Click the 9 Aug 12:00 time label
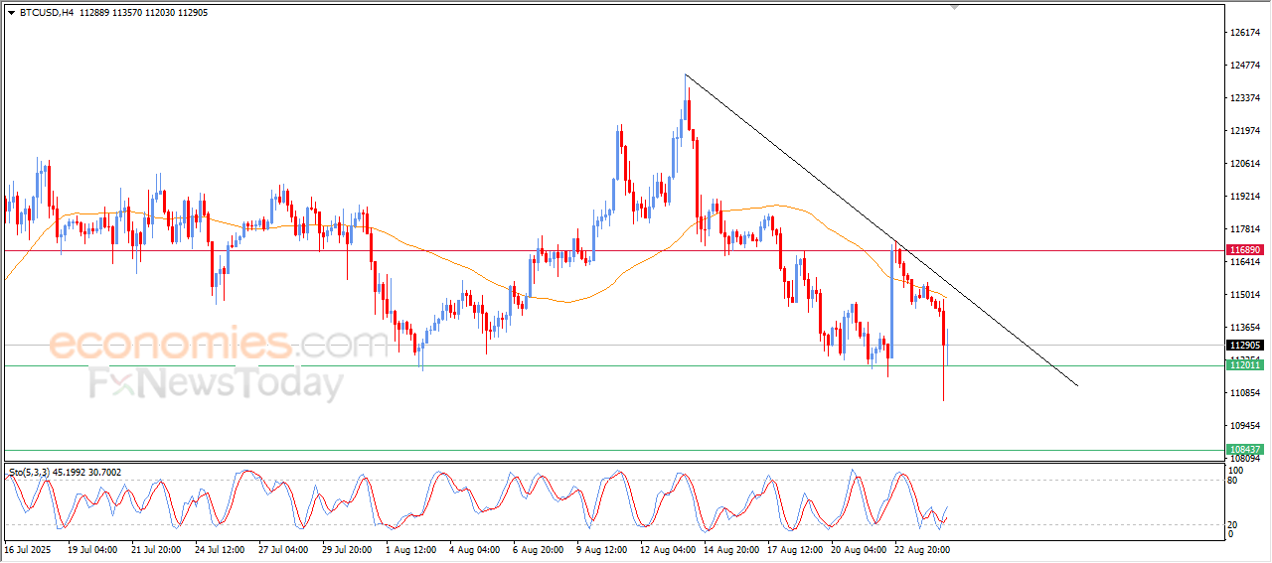 click(600, 548)
